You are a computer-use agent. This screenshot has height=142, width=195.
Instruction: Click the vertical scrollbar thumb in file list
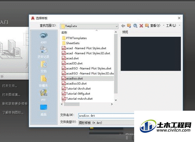click(116, 64)
